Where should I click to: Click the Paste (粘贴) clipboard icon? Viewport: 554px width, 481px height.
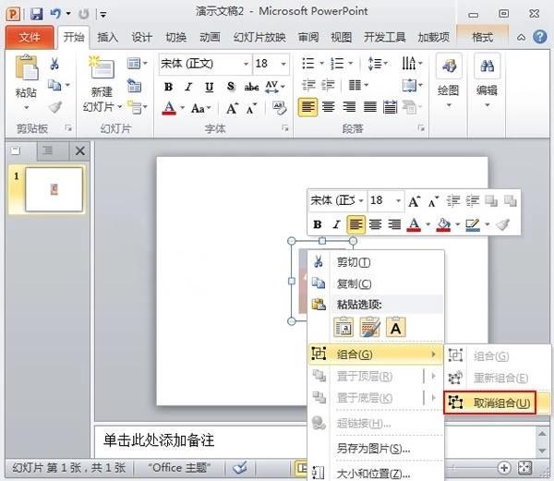tap(27, 67)
